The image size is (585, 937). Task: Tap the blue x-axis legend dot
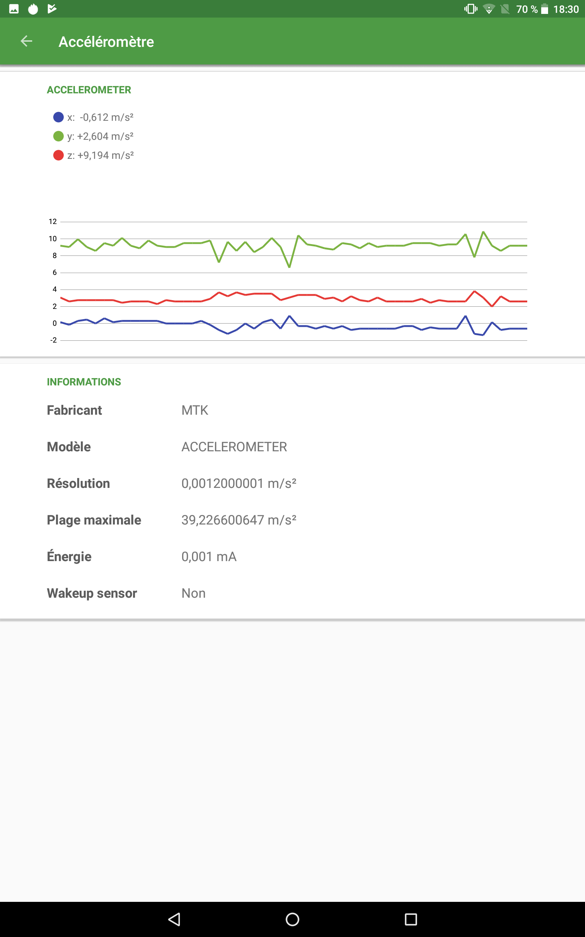pos(58,117)
